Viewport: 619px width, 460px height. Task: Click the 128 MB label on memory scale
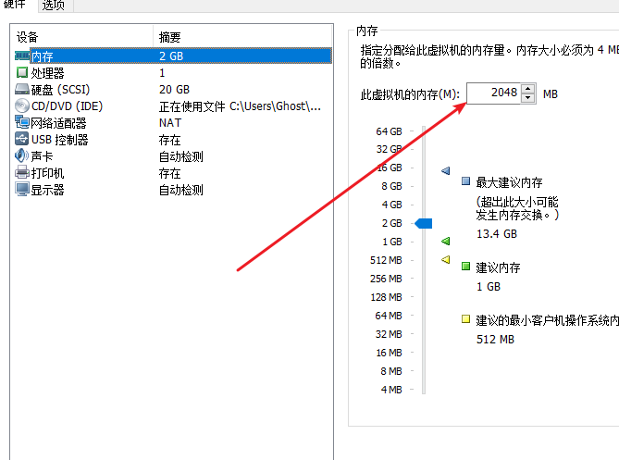click(386, 297)
